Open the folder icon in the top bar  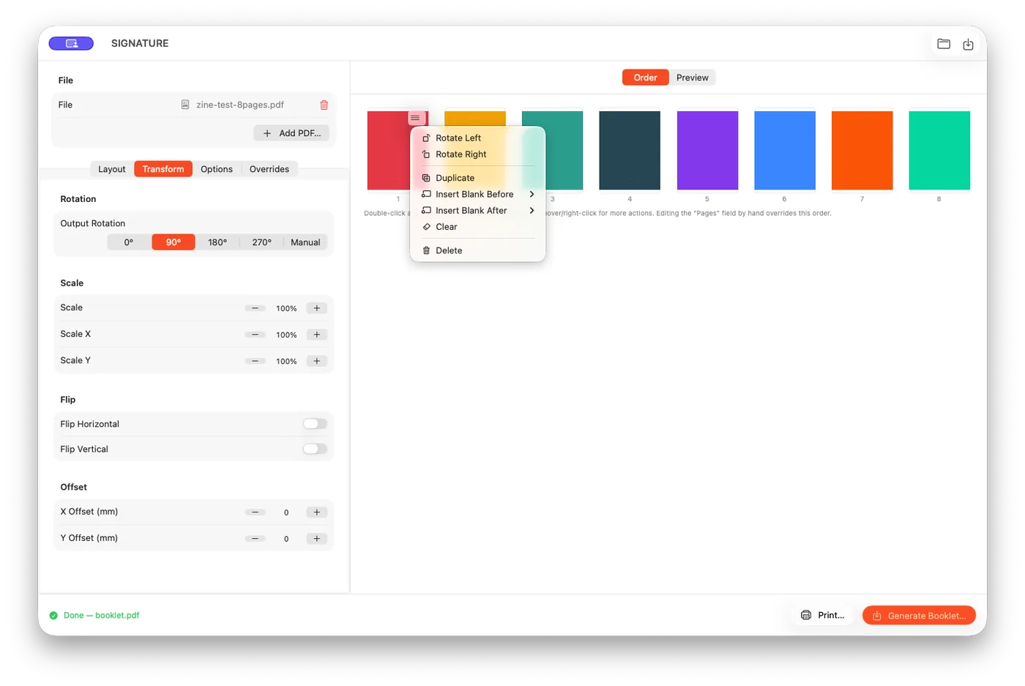[944, 44]
